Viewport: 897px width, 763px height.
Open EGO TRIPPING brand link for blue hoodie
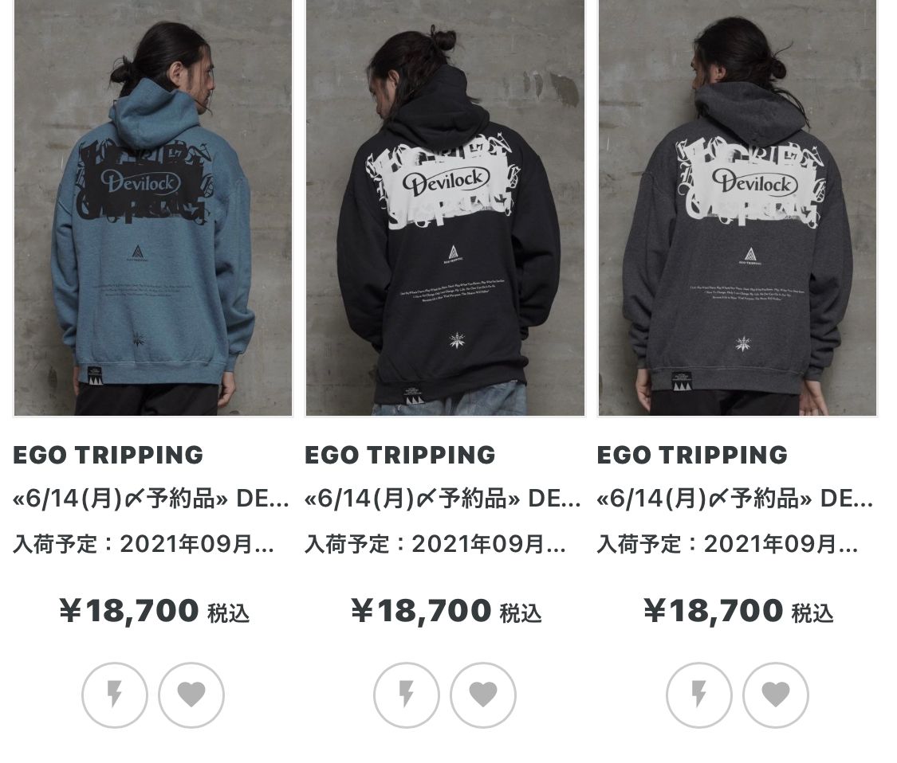pyautogui.click(x=108, y=455)
